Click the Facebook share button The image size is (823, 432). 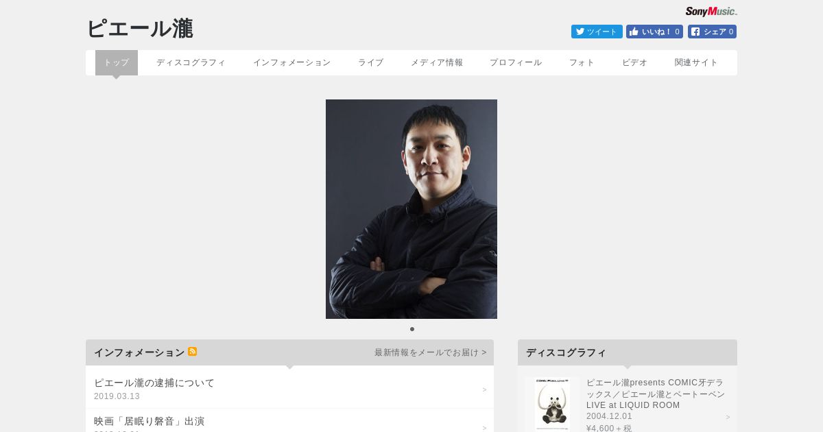pyautogui.click(x=712, y=32)
